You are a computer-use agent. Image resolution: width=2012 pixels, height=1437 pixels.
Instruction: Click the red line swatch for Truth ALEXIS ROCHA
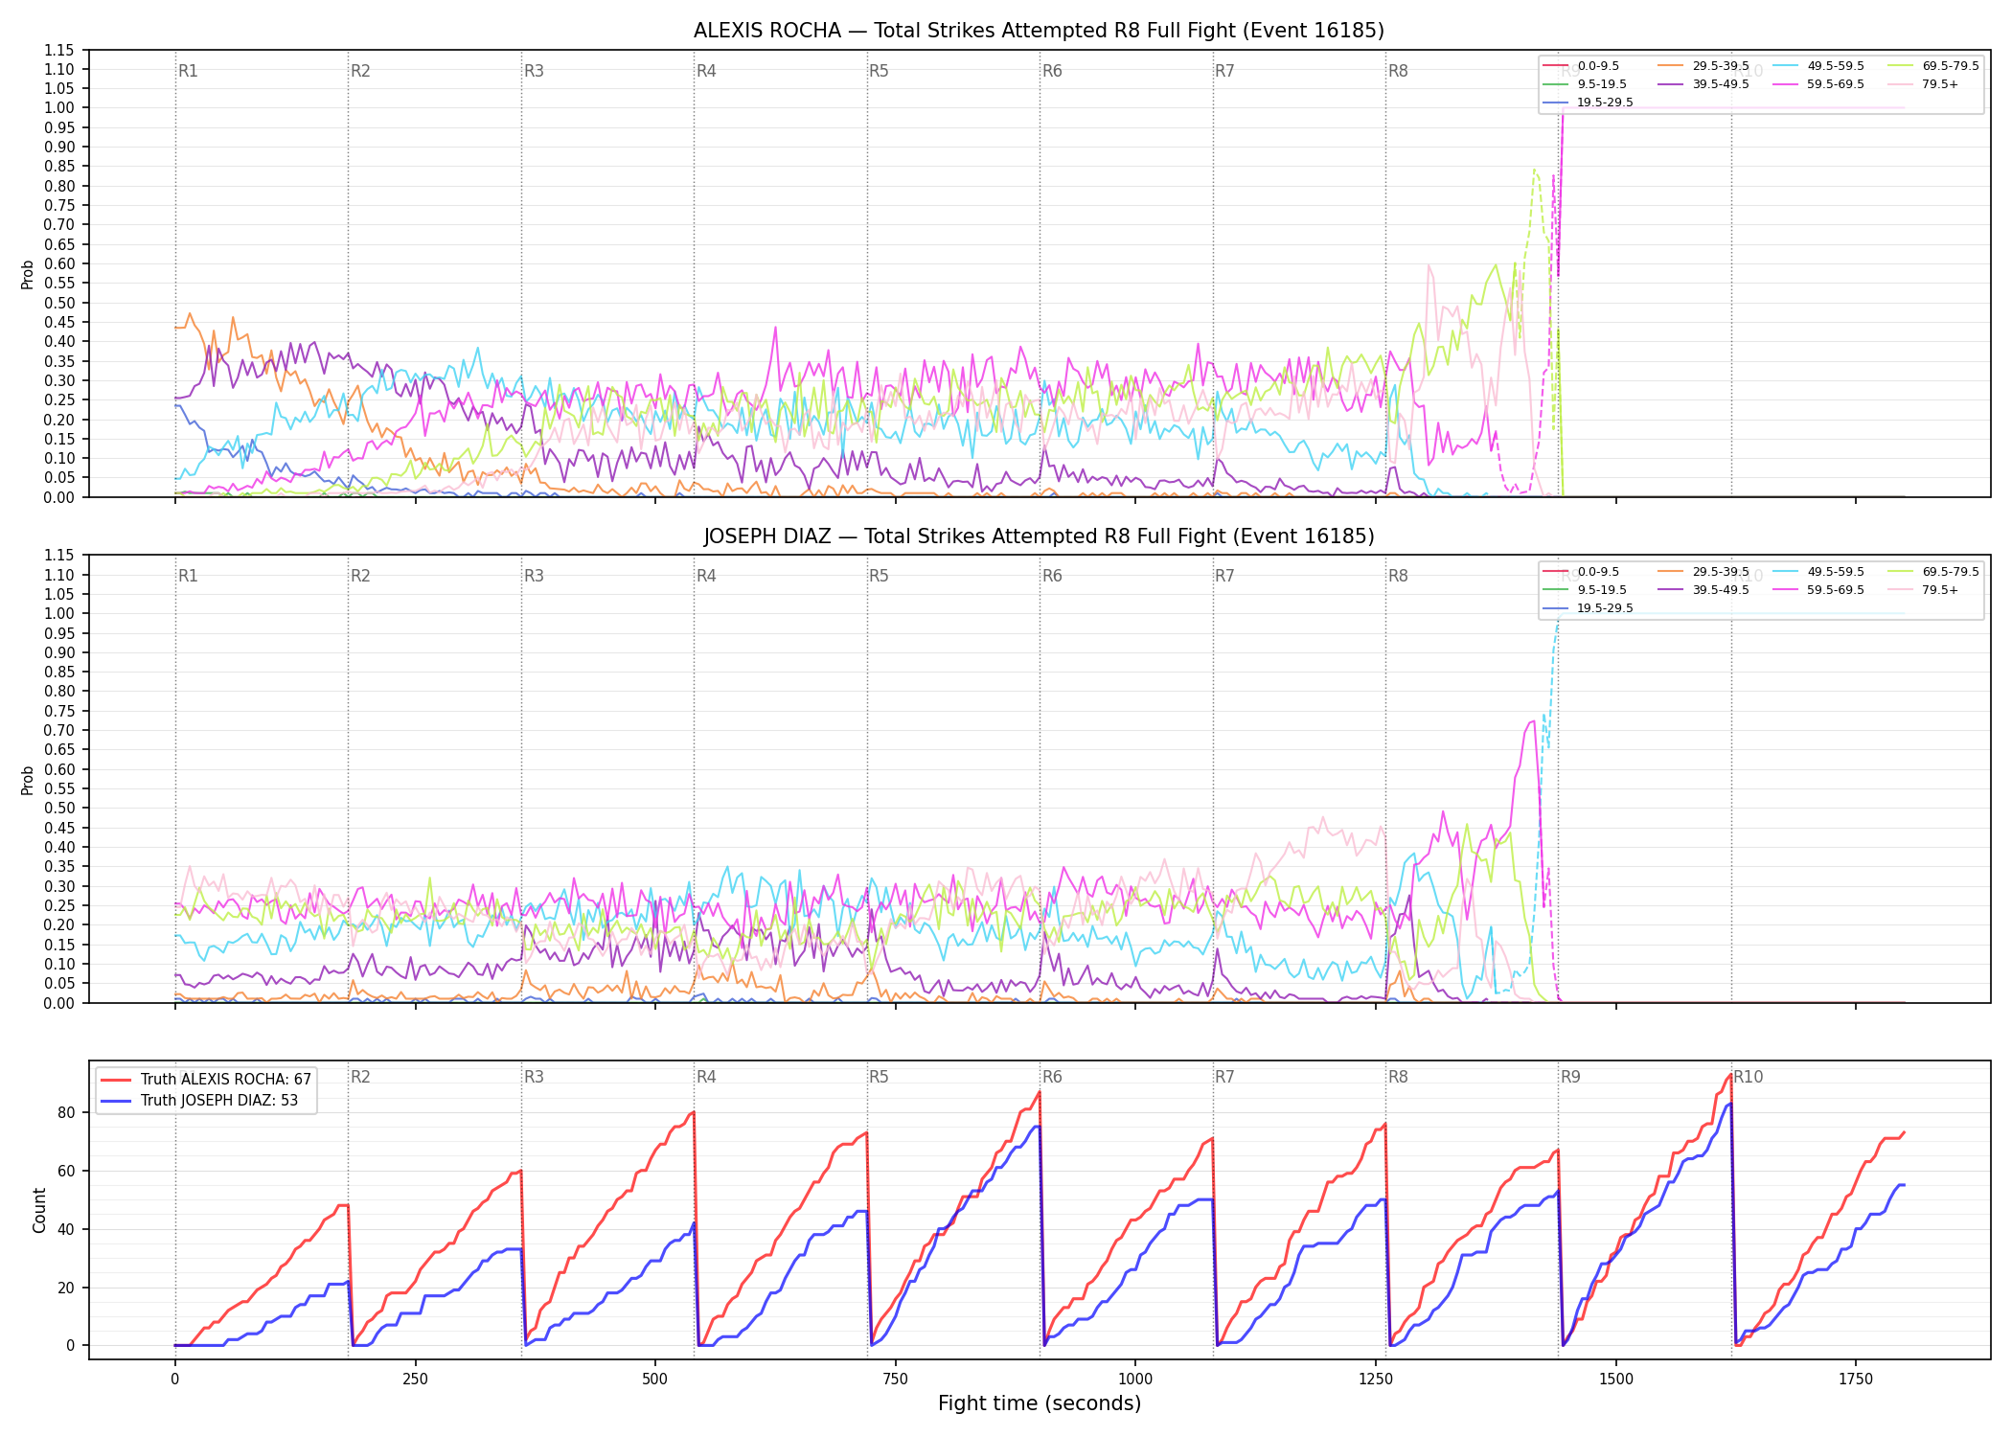click(117, 1080)
